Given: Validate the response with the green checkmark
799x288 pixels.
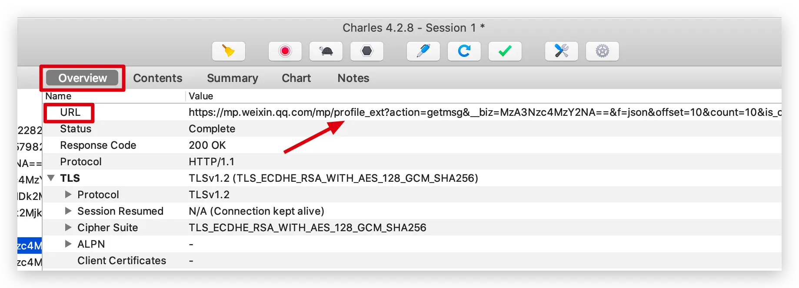Looking at the screenshot, I should tap(505, 51).
